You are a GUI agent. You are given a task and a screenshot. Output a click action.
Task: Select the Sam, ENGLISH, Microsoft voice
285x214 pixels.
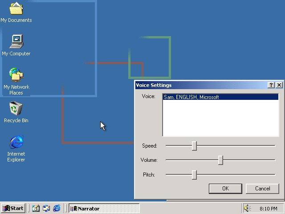(220, 97)
